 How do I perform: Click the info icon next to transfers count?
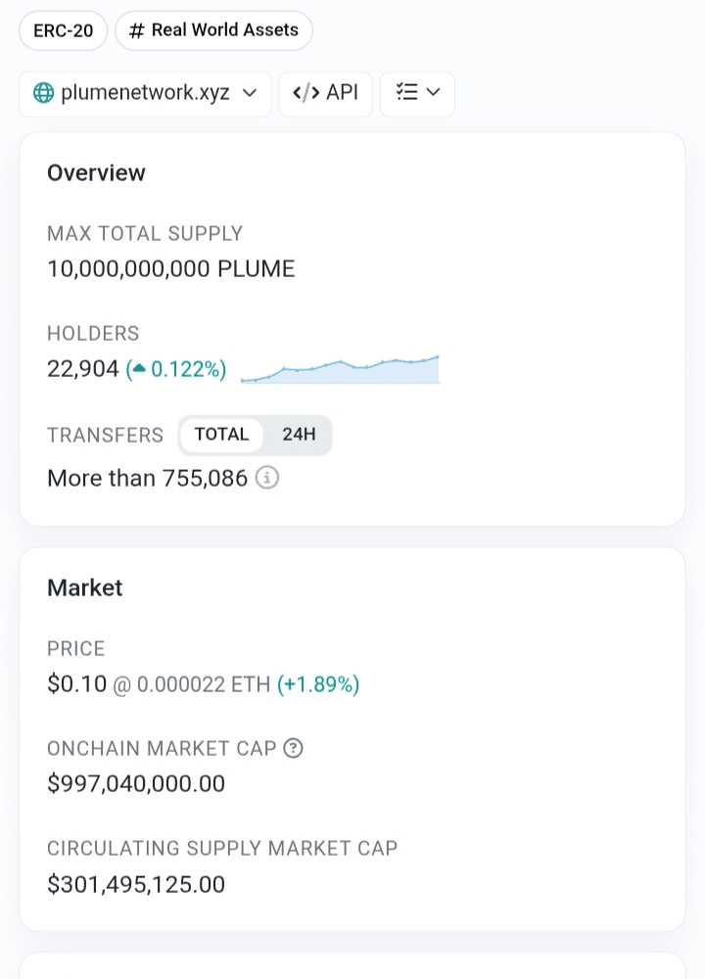click(x=267, y=478)
